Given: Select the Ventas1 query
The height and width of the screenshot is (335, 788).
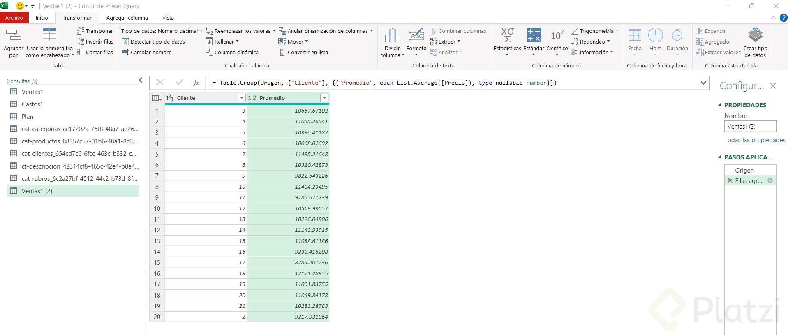Looking at the screenshot, I should tap(73, 92).
